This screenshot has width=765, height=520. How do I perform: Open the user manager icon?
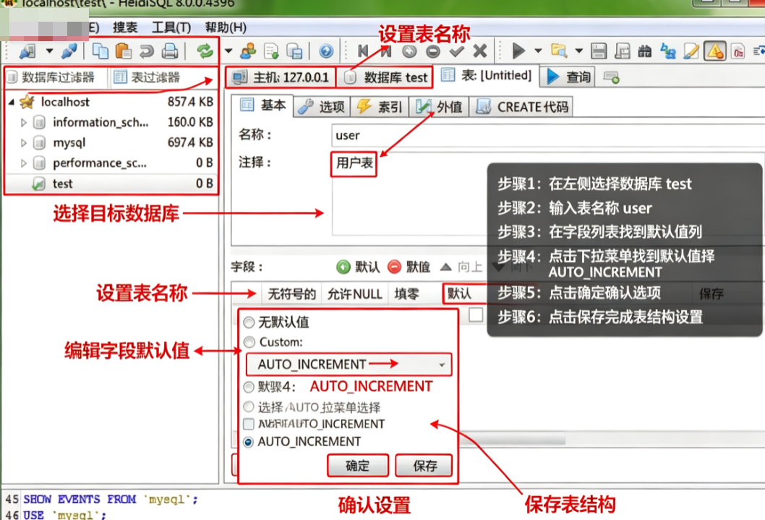pyautogui.click(x=248, y=51)
